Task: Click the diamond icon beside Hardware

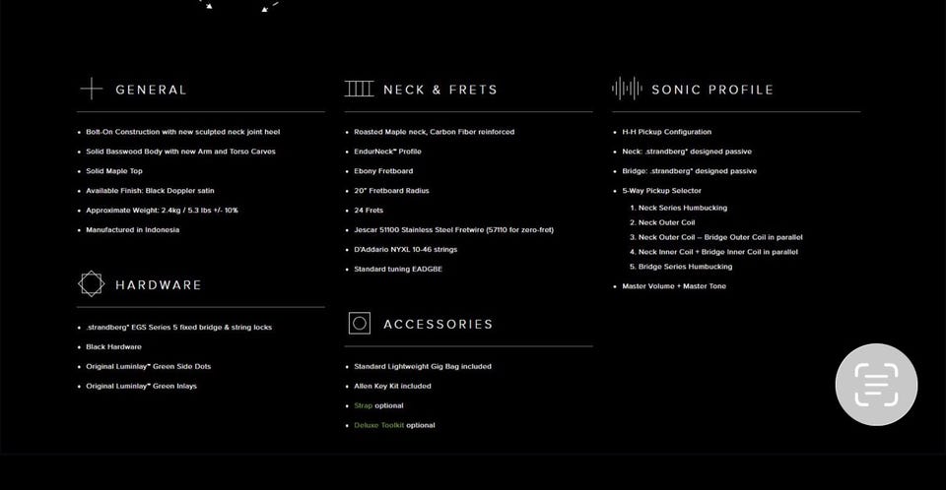Action: coord(91,284)
